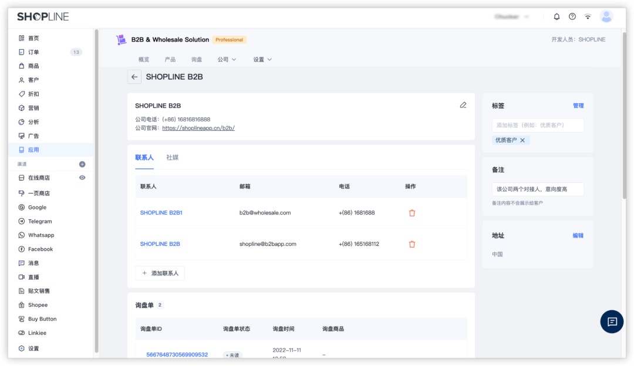Open the shoplineapp.cn/b2b website link
The width and height of the screenshot is (634, 366).
pyautogui.click(x=198, y=128)
